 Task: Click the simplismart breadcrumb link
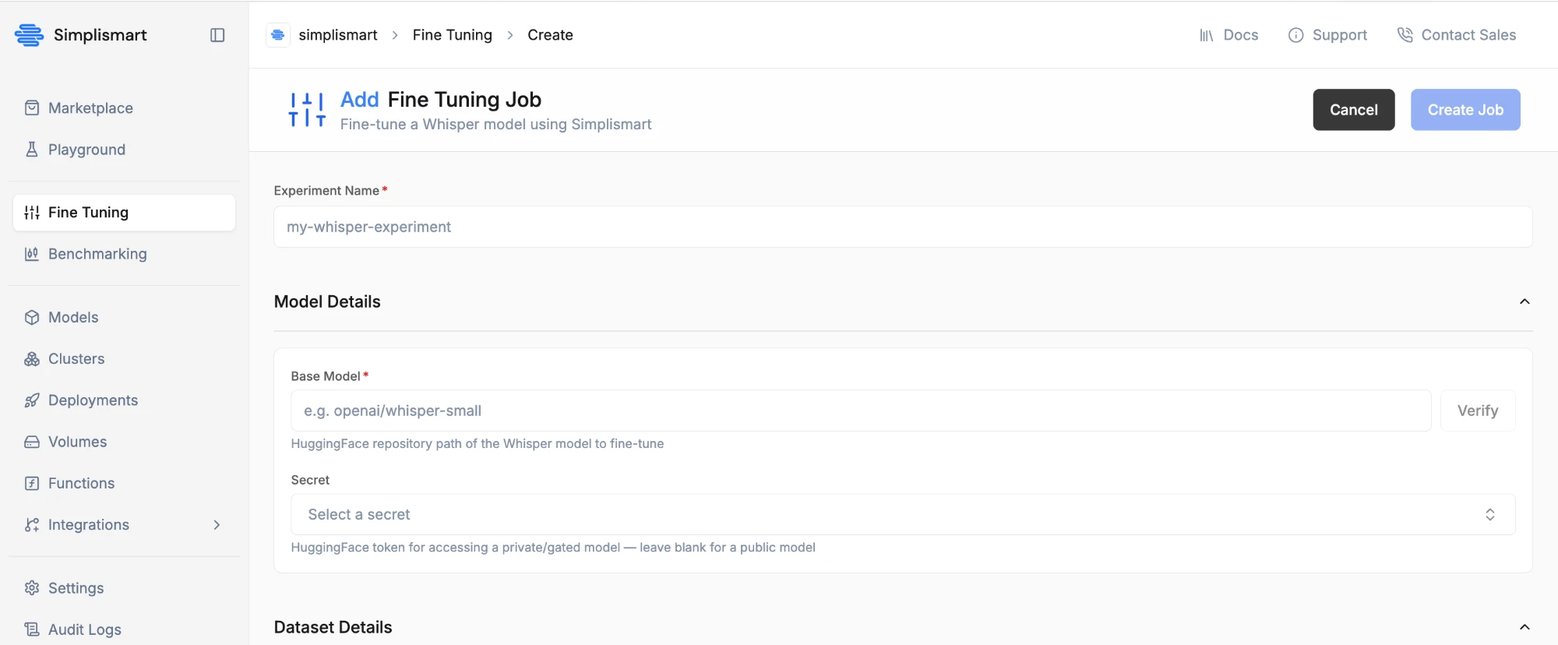pyautogui.click(x=338, y=35)
